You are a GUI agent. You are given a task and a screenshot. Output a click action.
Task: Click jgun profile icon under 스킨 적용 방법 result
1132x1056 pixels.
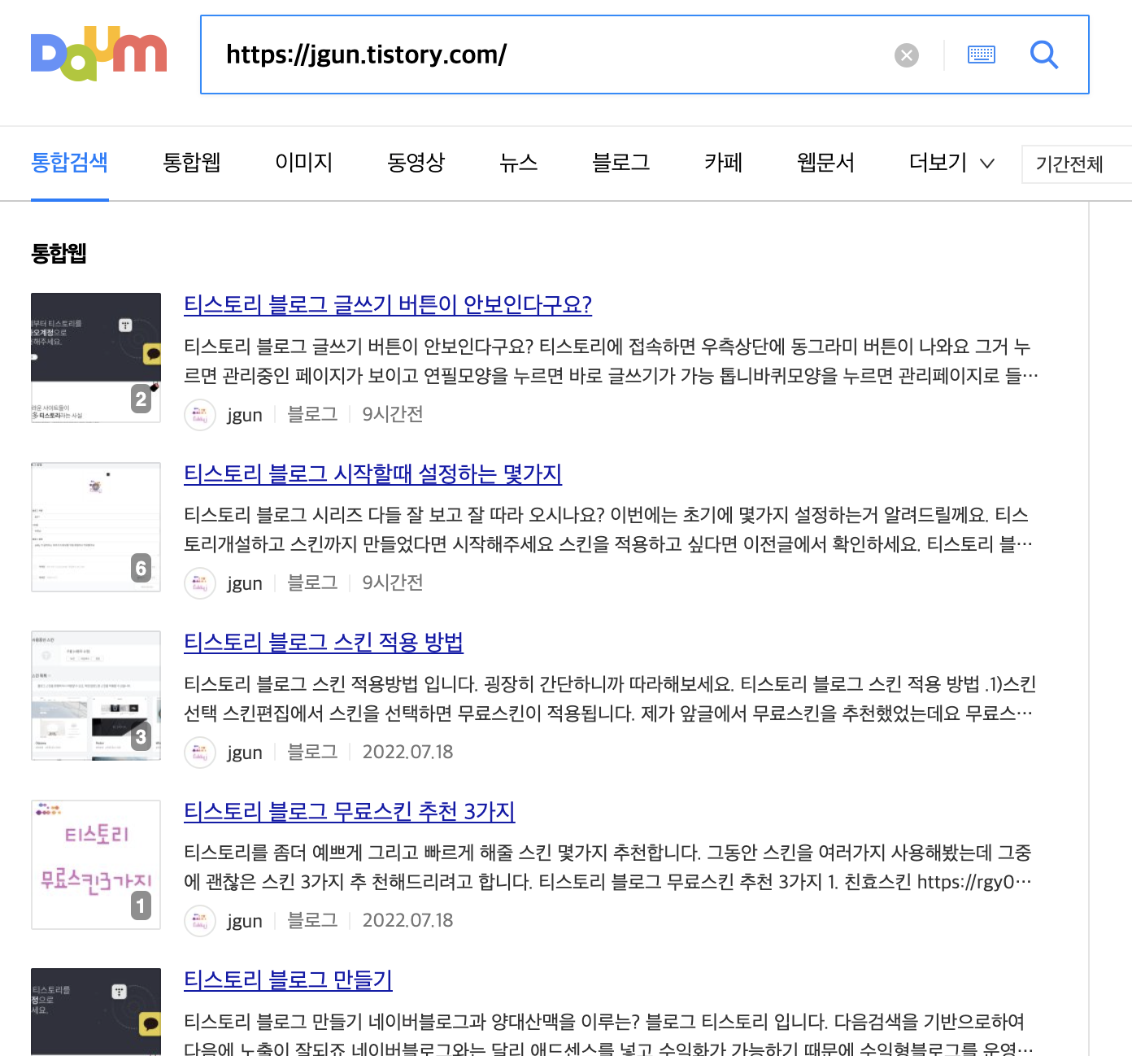pos(200,753)
